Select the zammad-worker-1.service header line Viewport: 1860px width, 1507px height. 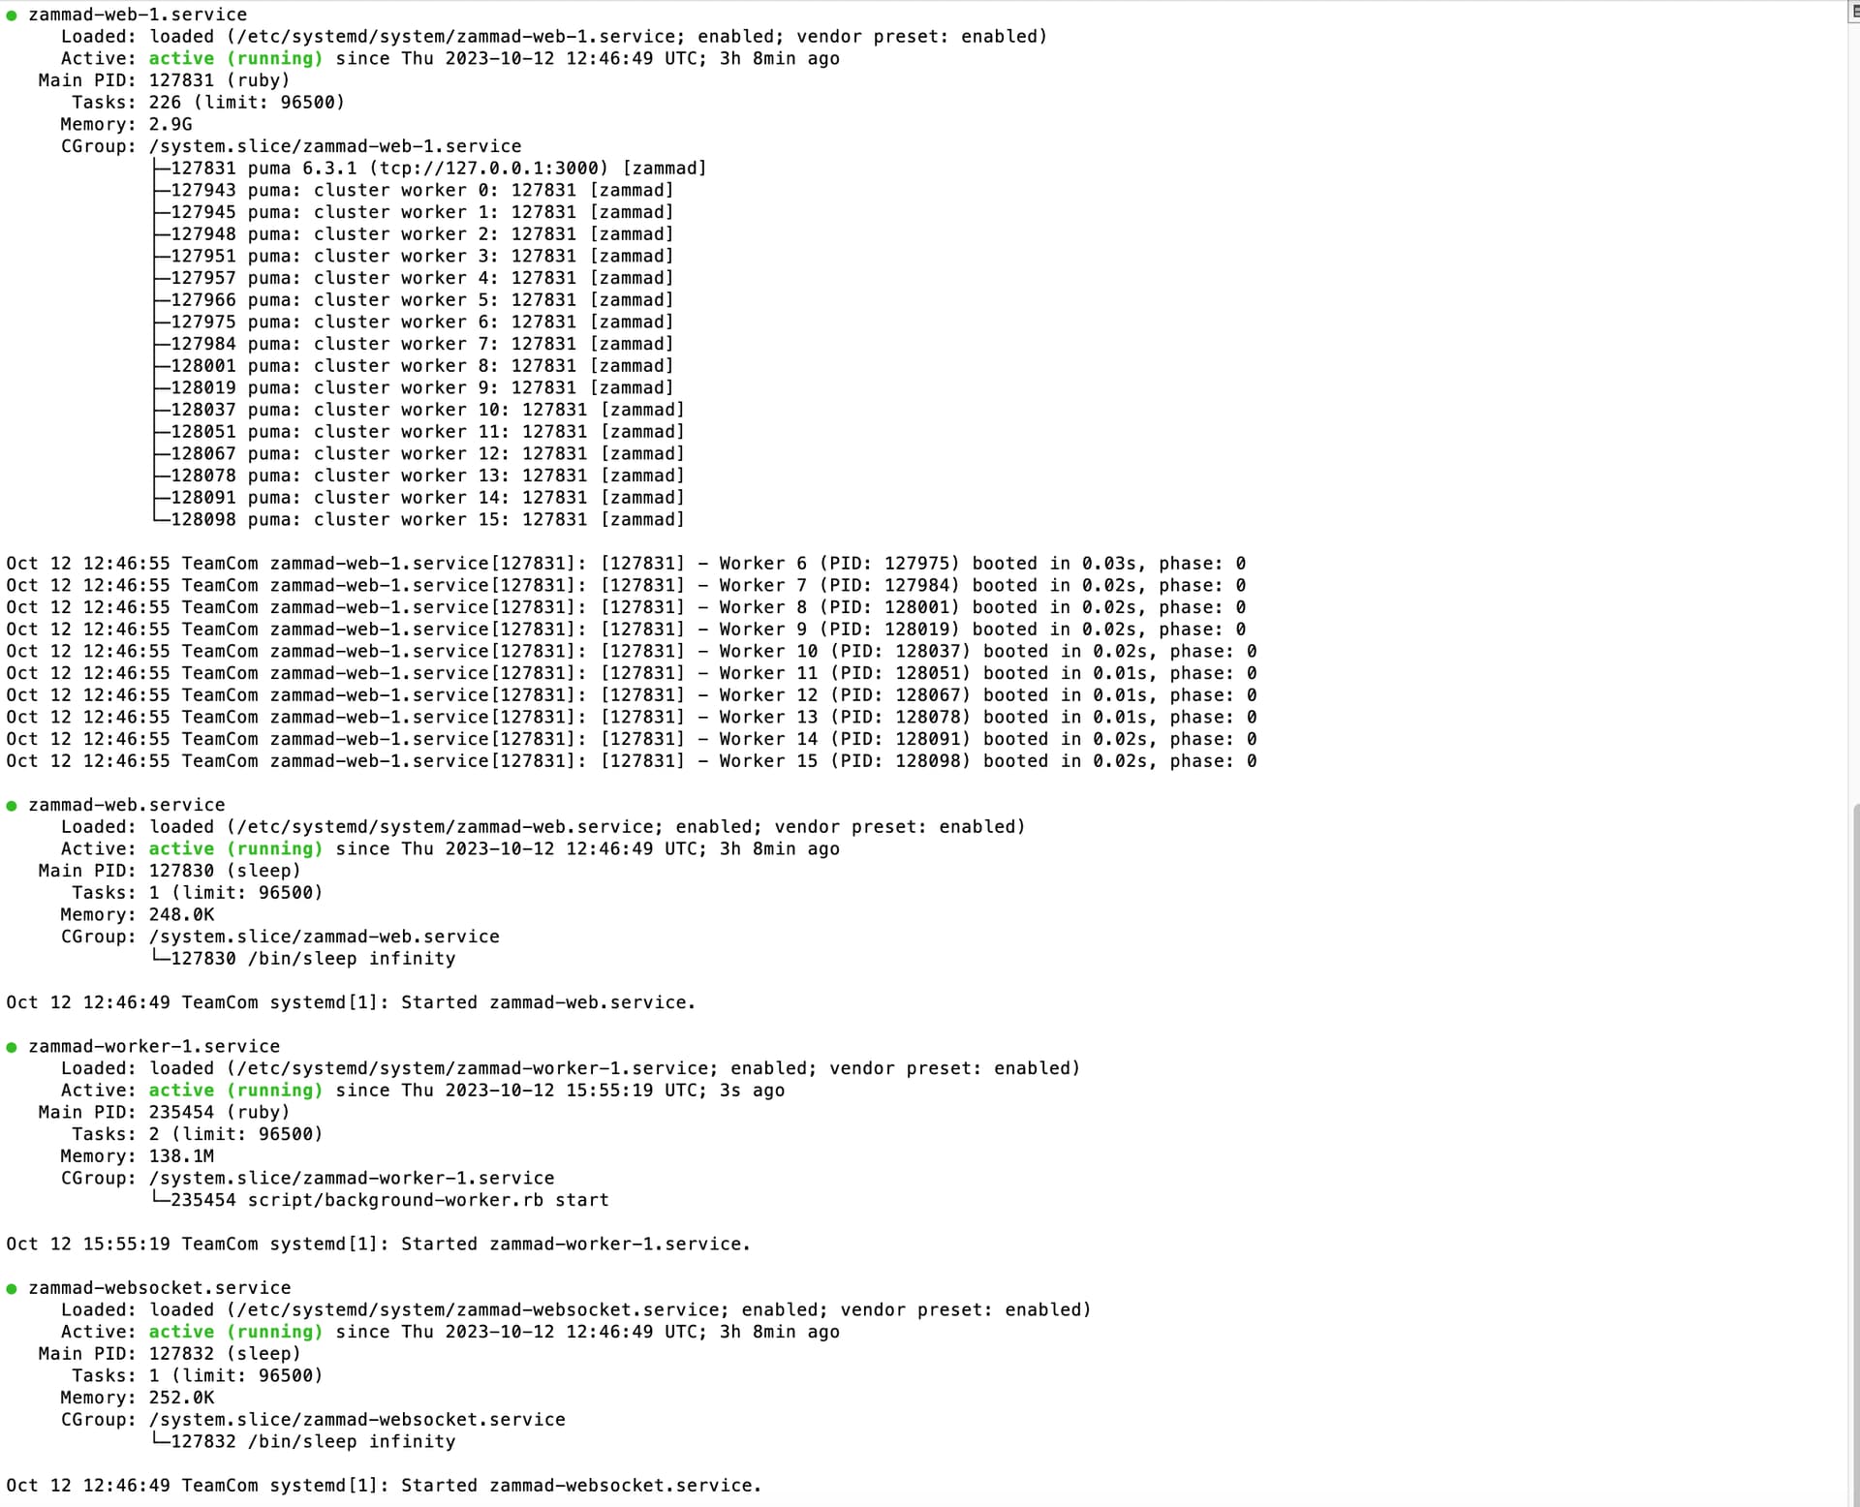[154, 1047]
